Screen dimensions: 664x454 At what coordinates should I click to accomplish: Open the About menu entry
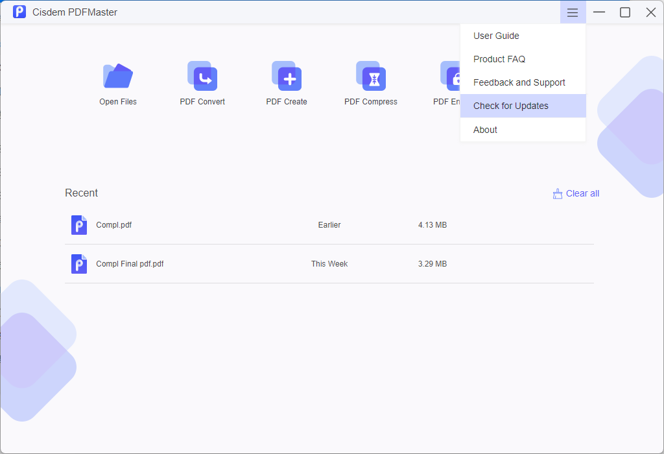485,130
